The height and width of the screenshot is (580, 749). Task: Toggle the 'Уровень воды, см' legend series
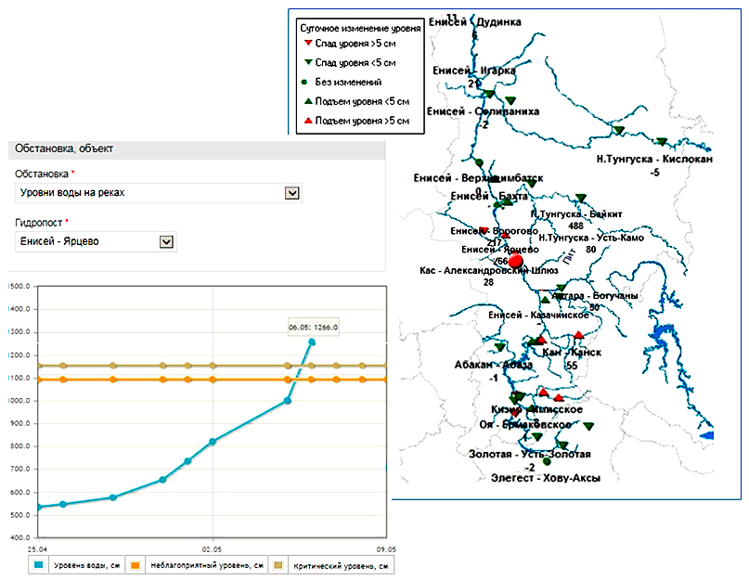[x=82, y=564]
